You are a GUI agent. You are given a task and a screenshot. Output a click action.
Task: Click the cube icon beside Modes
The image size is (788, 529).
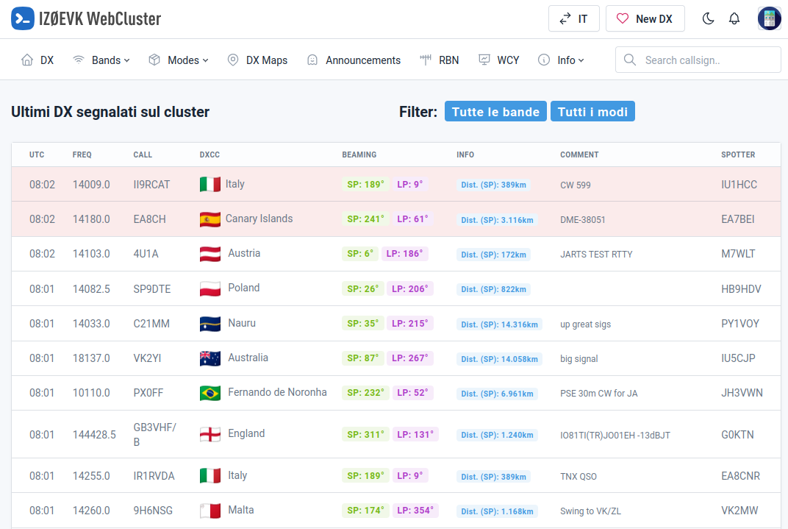[x=154, y=60]
